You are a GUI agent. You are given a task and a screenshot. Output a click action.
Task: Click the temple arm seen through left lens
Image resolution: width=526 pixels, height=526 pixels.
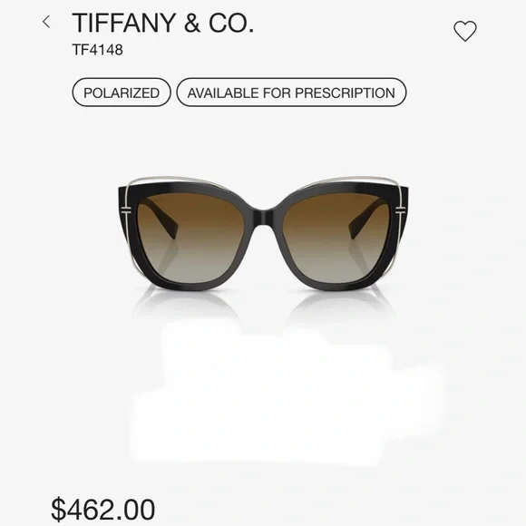tap(161, 218)
